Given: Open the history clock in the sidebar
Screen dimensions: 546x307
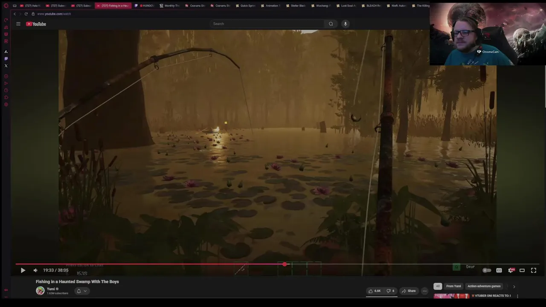Looking at the screenshot, I should pos(6,90).
